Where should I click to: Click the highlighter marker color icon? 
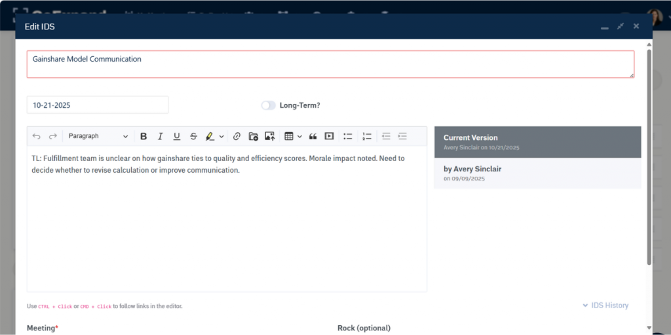click(210, 136)
